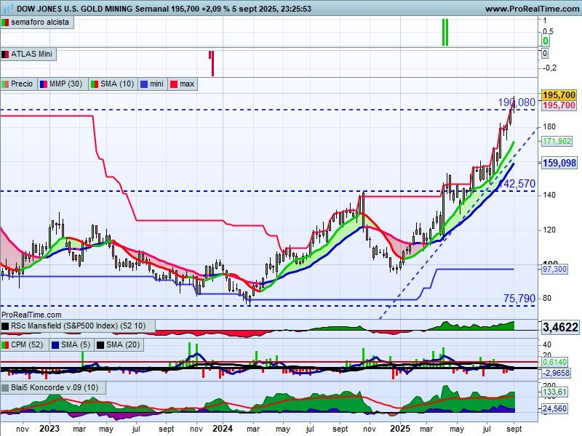The image size is (582, 436).
Task: Click the www.ProRealTime.com link in header
Action: pos(533,9)
